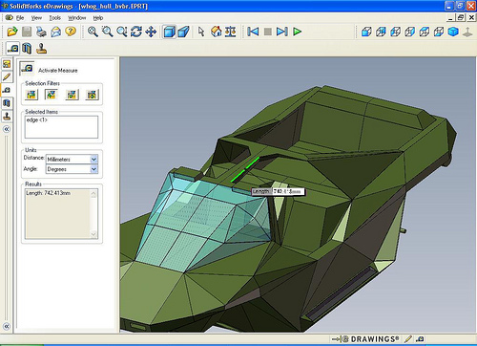Click the green Play animation button
This screenshot has width=477, height=346.
[297, 32]
